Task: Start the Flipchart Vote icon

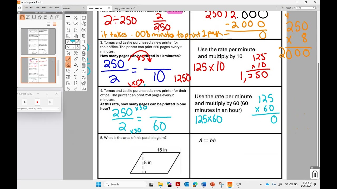Action: (68, 36)
